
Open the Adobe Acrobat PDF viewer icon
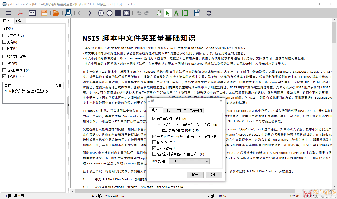click(21, 13)
